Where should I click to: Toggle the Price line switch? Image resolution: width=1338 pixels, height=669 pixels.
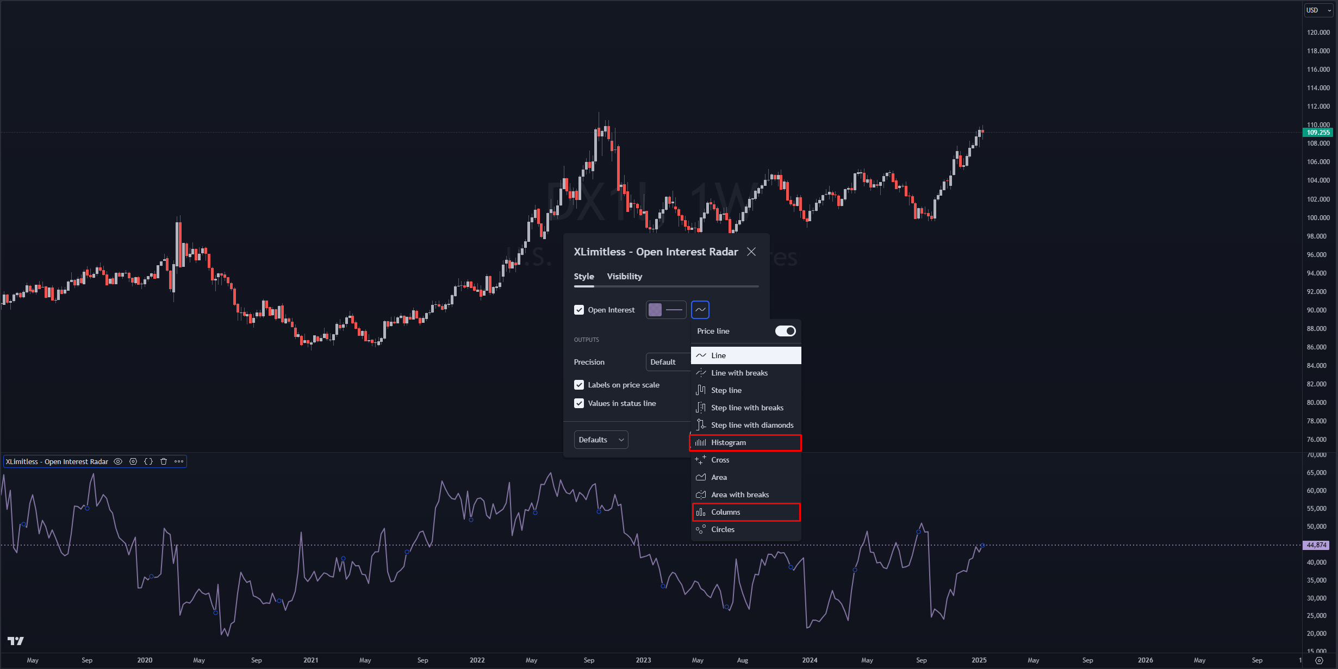coord(785,331)
